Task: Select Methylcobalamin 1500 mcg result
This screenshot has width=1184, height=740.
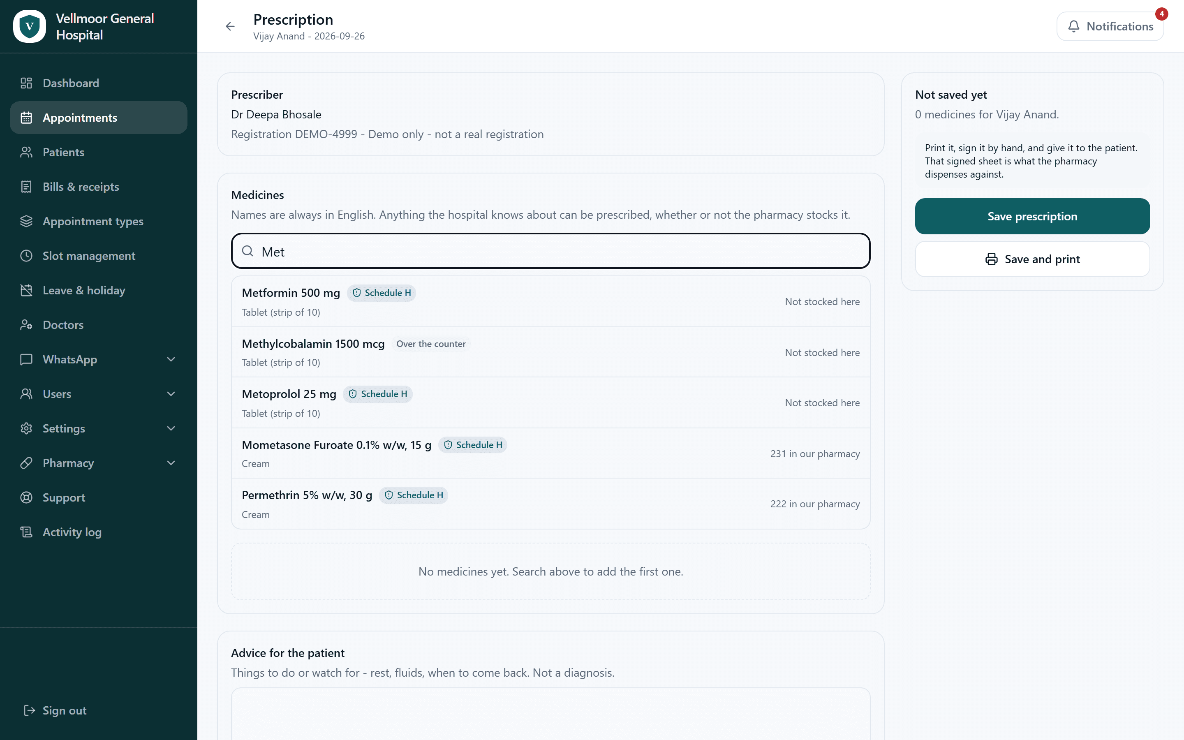Action: 550,352
